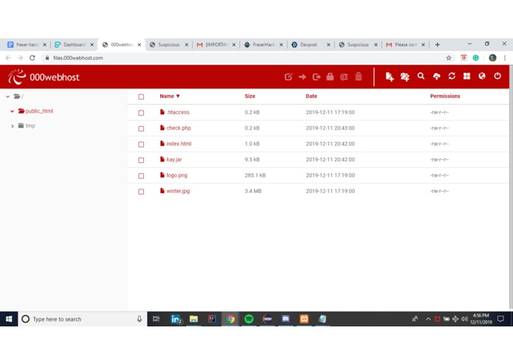The image size is (513, 364).
Task: Collapse the public_html folder chevron
Action: [x=12, y=111]
